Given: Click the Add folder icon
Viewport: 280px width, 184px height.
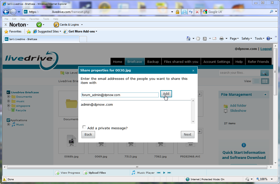Looking at the screenshot, I should (x=226, y=106).
